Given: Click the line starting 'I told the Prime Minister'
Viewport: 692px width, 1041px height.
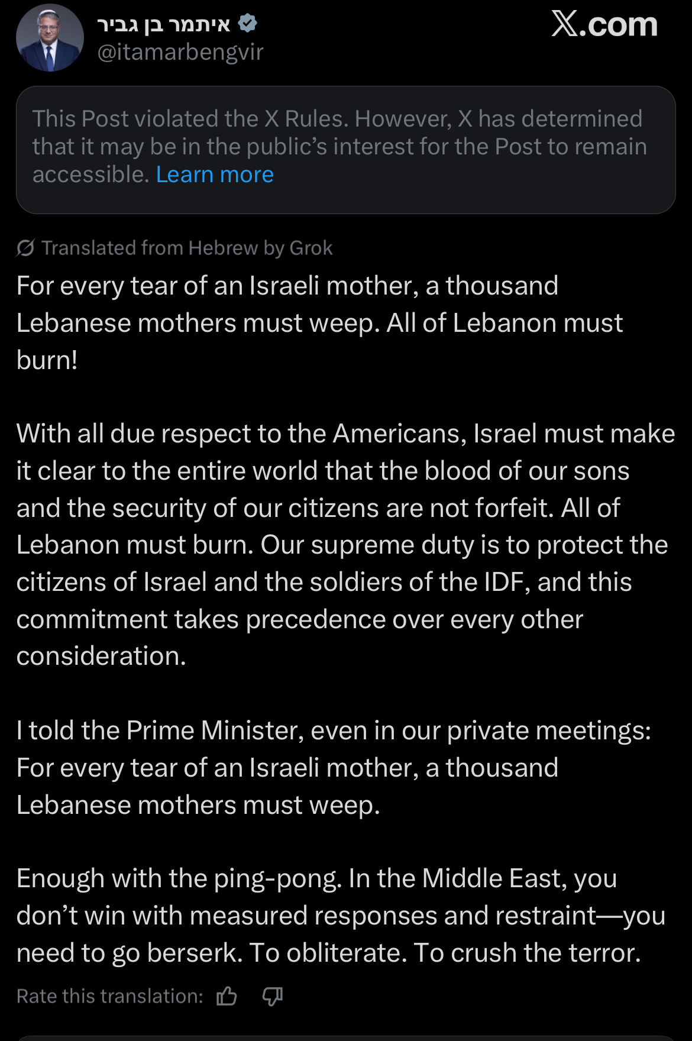Looking at the screenshot, I should point(334,730).
